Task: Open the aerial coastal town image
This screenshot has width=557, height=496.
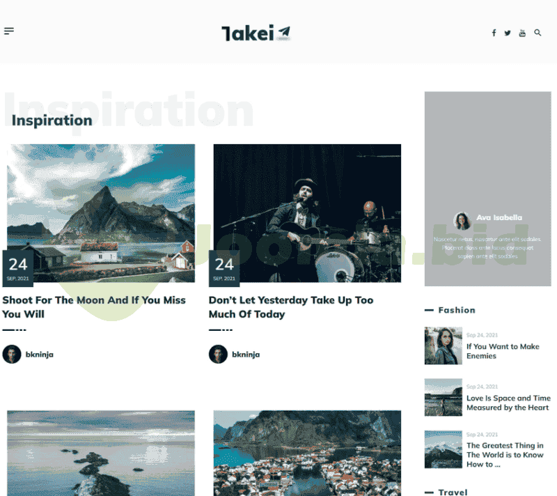Action: pos(307,453)
